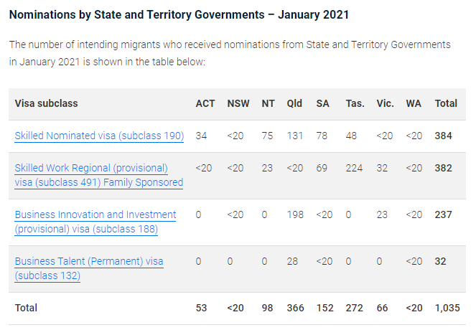The width and height of the screenshot is (476, 330).
Task: Select the NT column header
Action: 268,103
